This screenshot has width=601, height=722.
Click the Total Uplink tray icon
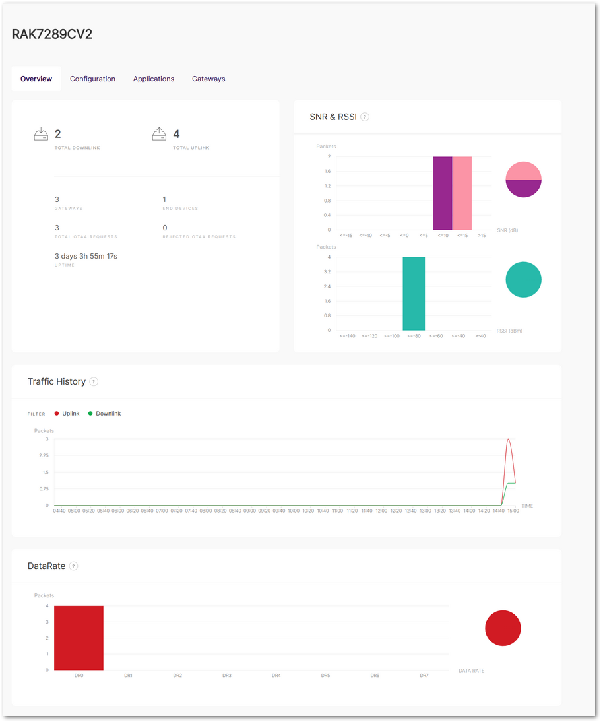[x=159, y=134]
